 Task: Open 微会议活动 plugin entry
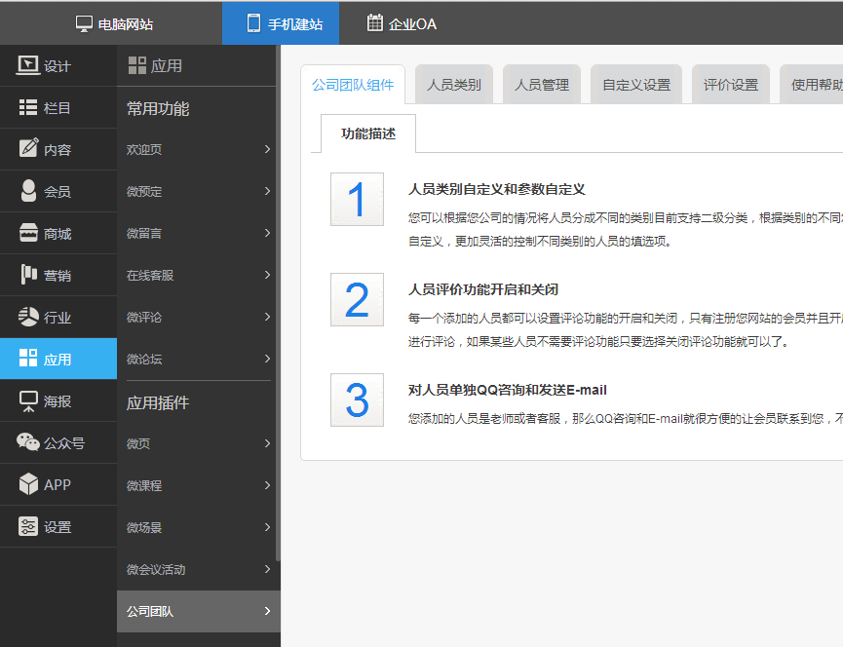point(199,569)
